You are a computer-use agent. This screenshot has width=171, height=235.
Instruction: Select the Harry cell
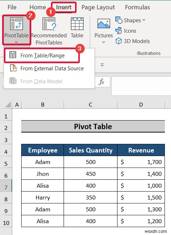43,197
